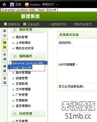Click the 隐藏菜单 icon

[5, 24]
